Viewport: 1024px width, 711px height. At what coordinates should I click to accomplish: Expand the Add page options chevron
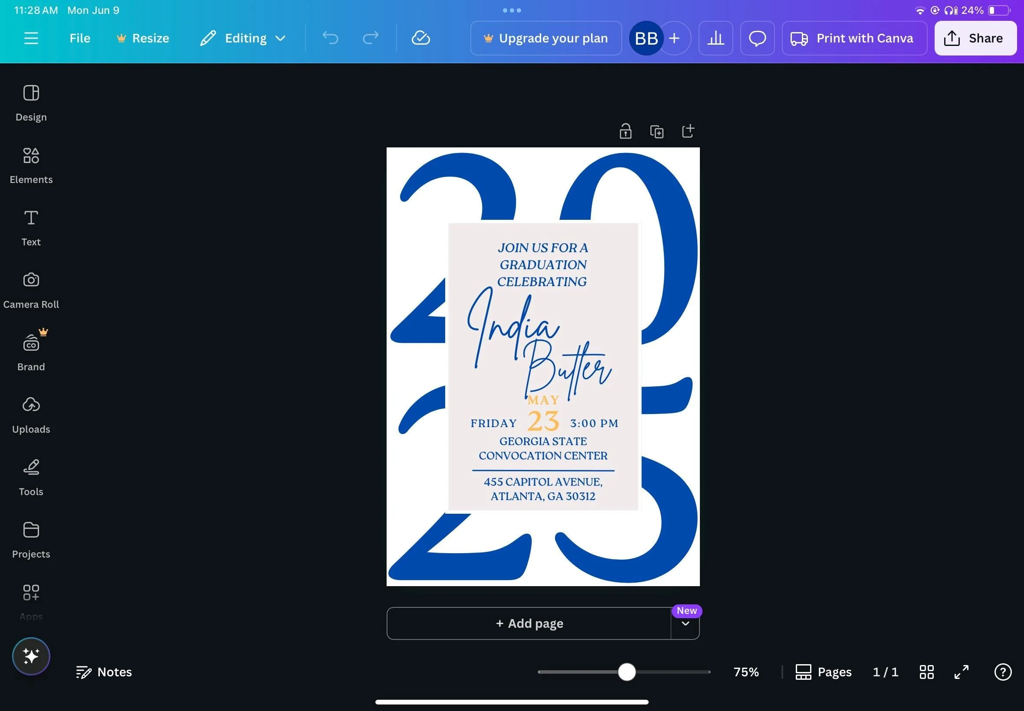tap(685, 624)
